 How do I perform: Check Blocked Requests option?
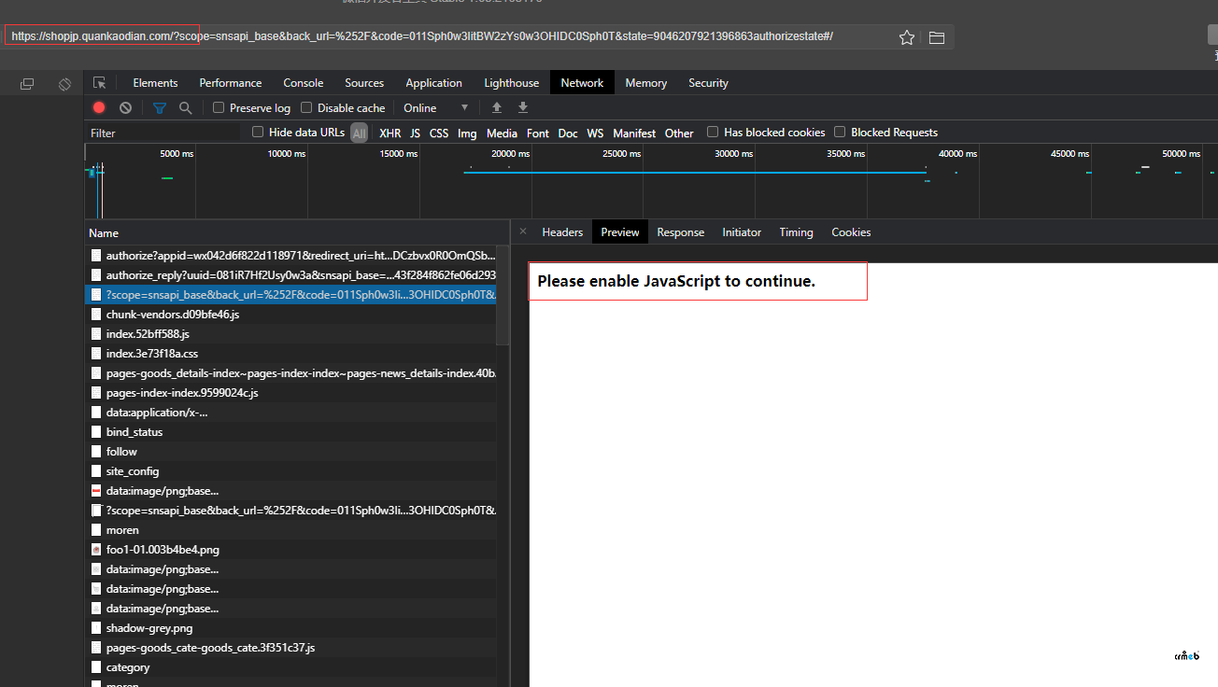[840, 133]
